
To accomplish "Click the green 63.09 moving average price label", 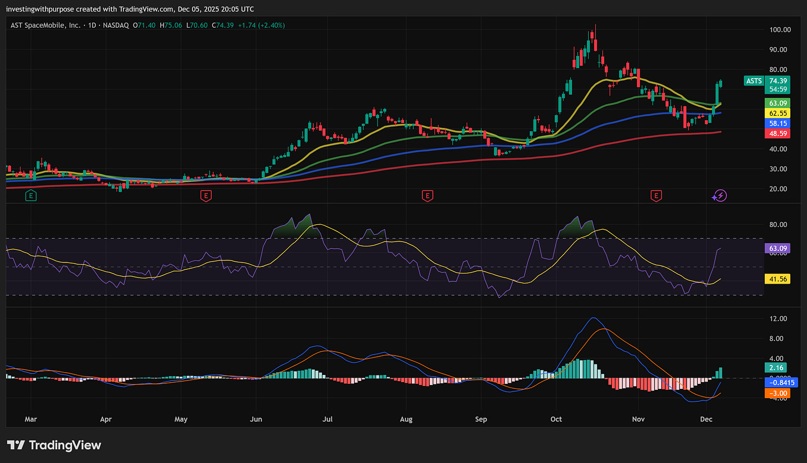I will [x=778, y=102].
